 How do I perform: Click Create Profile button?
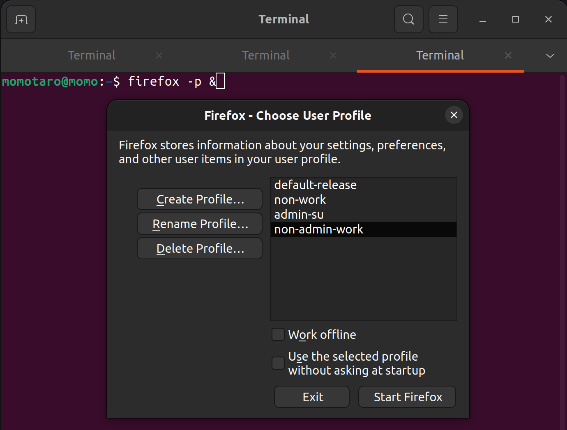click(x=200, y=199)
